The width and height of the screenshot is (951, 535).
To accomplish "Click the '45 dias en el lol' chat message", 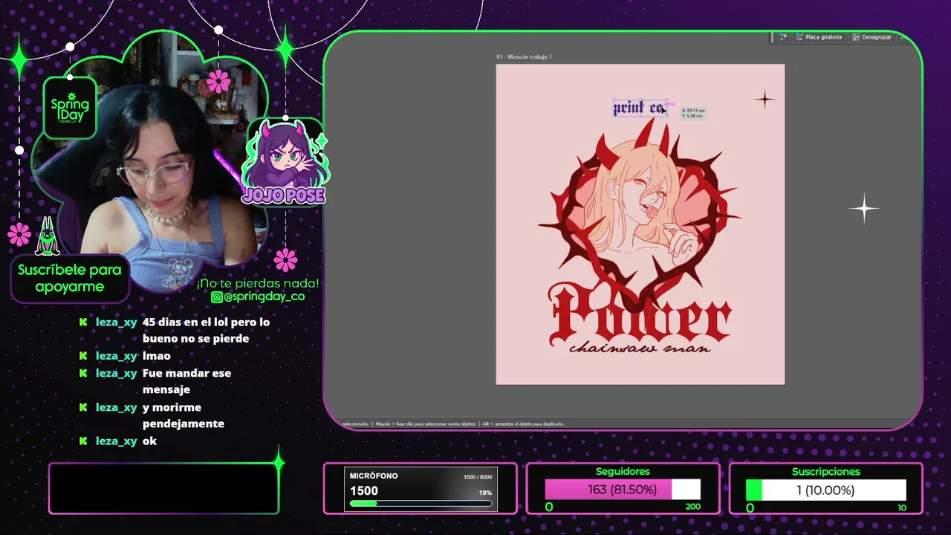I will tap(206, 331).
